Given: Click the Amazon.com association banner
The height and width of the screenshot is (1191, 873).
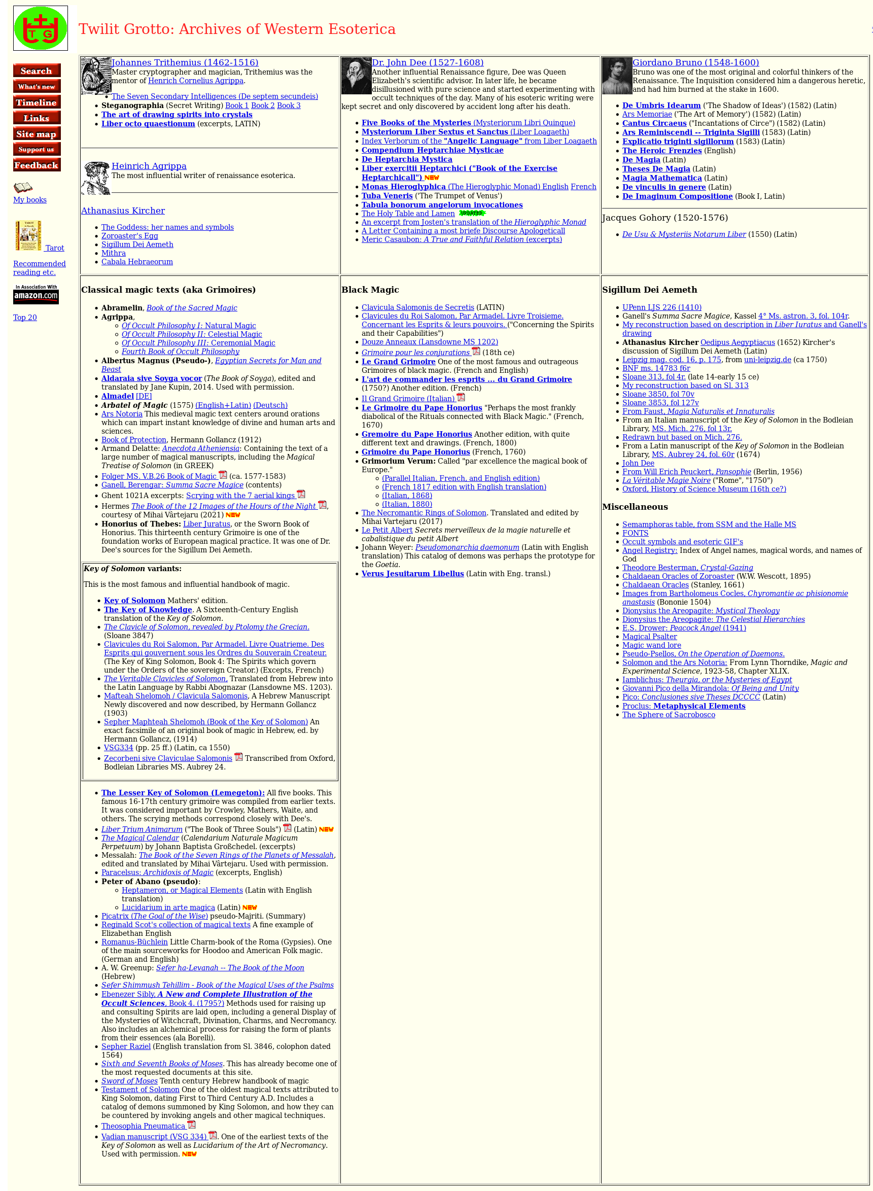Looking at the screenshot, I should (36, 295).
